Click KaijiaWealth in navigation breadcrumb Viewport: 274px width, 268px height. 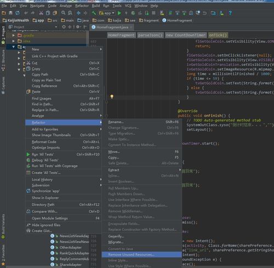pos(16,20)
